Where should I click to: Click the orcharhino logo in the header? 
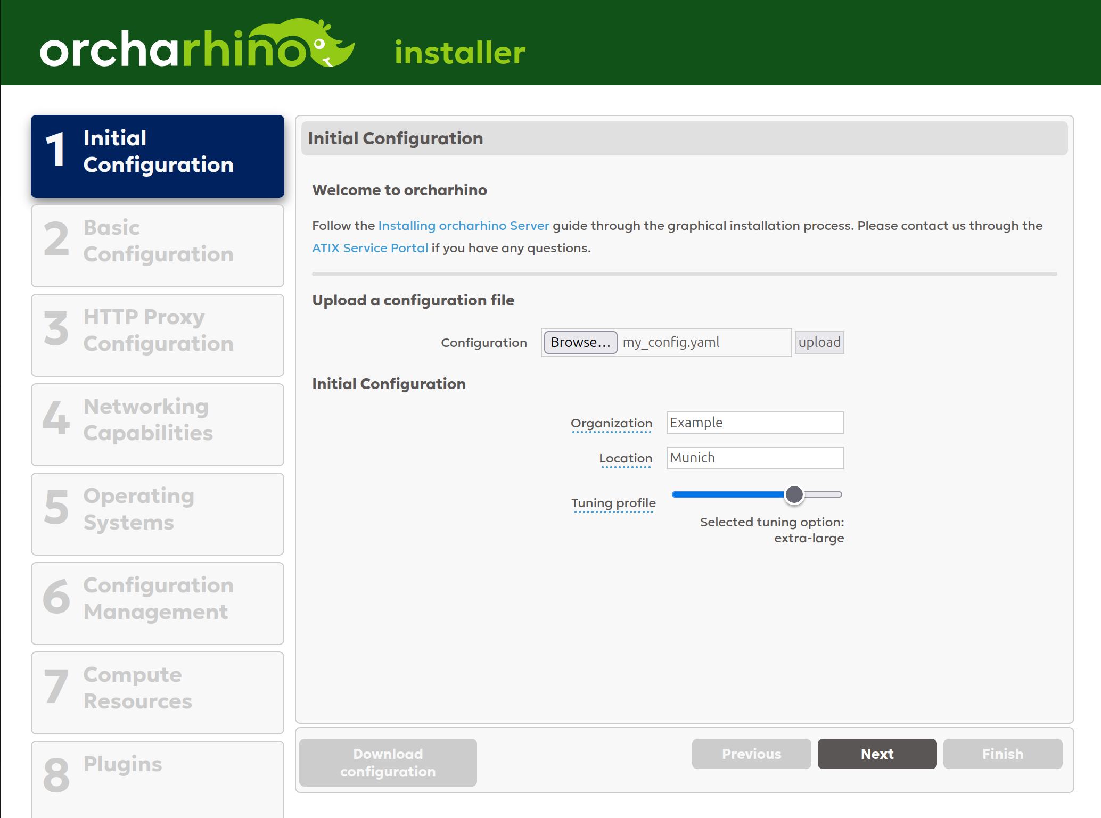pos(197,45)
